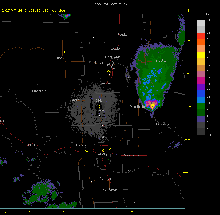Image resolution: width=220 pixels, height=215 pixels.
Task: Click the Stettler city label
Action: [162, 61]
